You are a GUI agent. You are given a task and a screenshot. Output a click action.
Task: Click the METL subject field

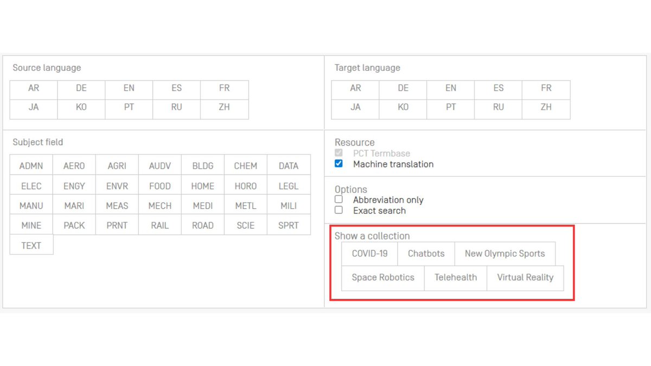coord(246,205)
